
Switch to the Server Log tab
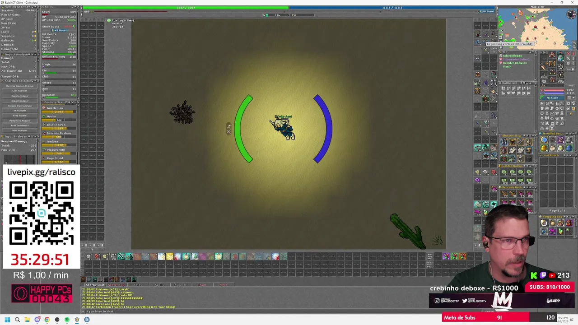[117, 285]
